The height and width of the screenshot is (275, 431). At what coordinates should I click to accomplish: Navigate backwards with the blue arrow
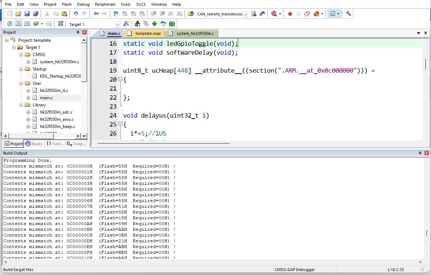[96, 14]
